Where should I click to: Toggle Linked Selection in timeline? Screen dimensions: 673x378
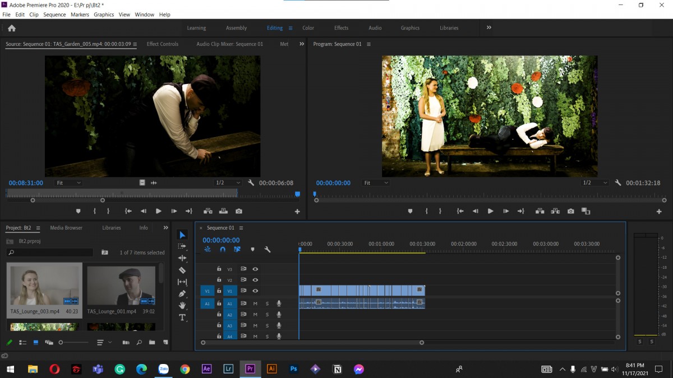[x=237, y=249]
